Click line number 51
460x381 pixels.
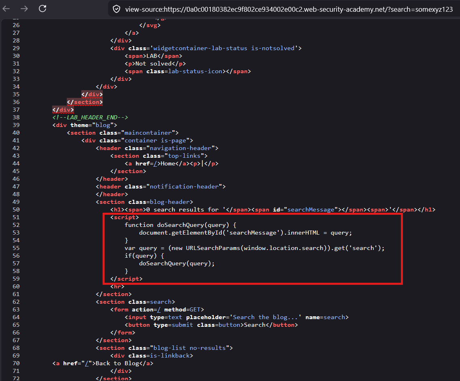pos(16,217)
